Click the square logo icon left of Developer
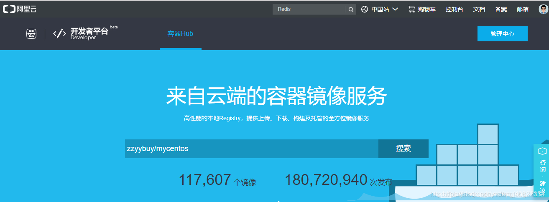Image resolution: width=549 pixels, height=202 pixels. [31, 34]
